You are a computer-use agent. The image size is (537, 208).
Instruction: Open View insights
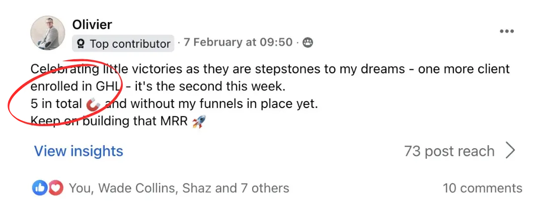(x=79, y=151)
